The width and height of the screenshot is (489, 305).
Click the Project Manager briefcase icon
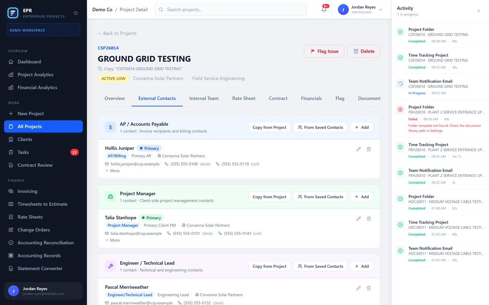point(110,197)
